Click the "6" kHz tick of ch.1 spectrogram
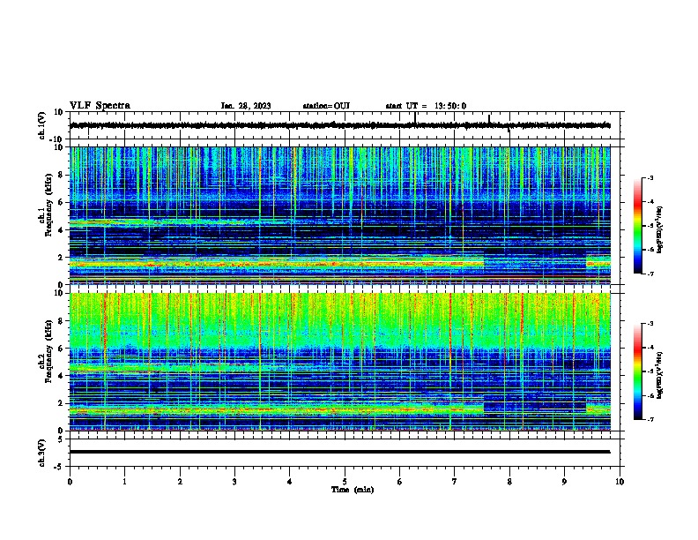The width and height of the screenshot is (698, 540). (x=61, y=202)
